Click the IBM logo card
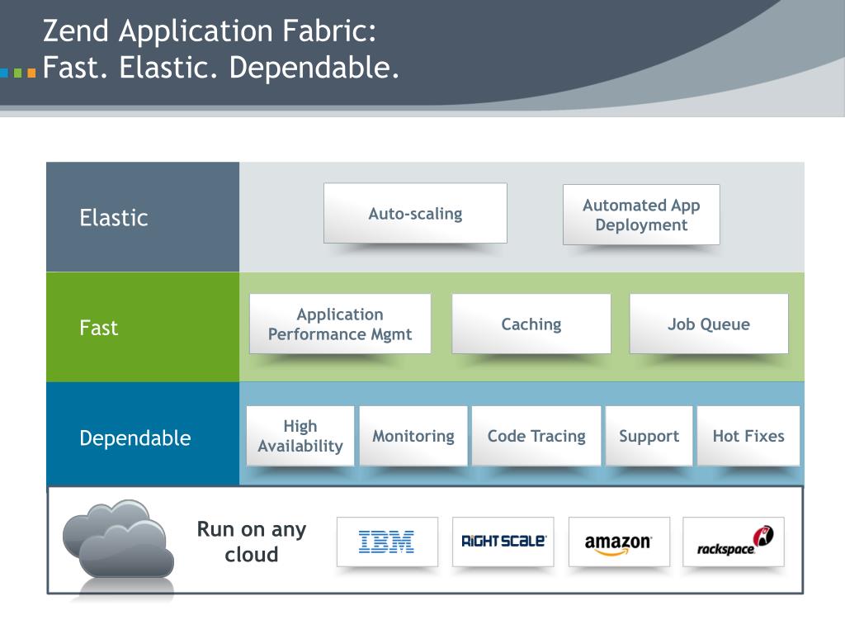 pos(387,542)
